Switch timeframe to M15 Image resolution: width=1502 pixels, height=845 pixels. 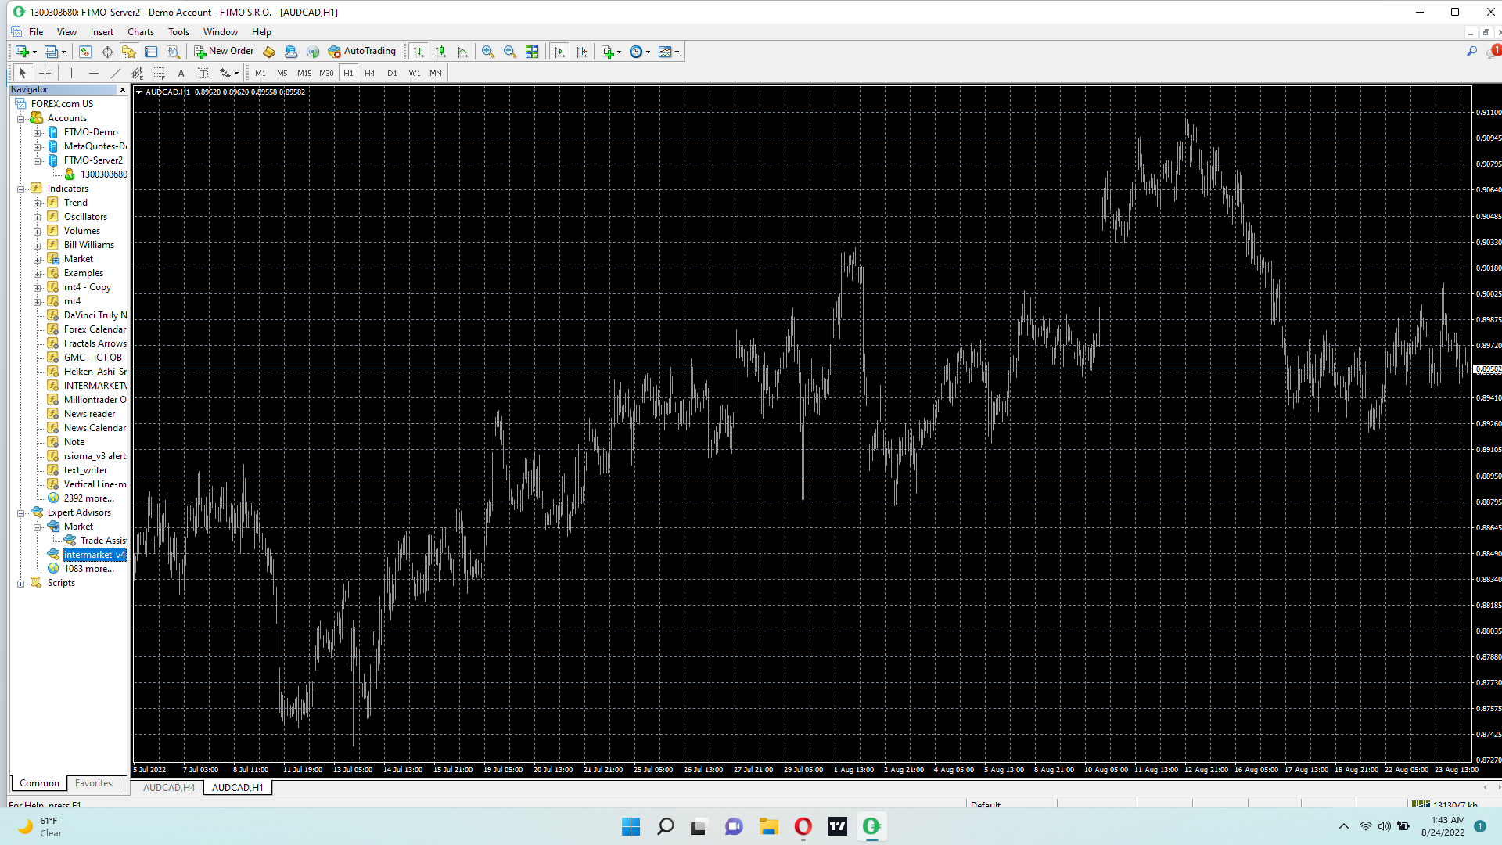point(304,73)
